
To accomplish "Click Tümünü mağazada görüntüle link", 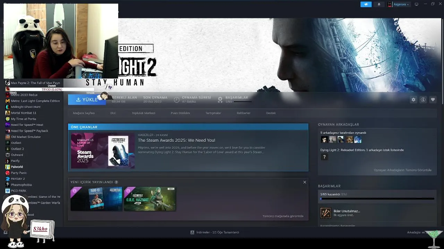I will 283,216.
